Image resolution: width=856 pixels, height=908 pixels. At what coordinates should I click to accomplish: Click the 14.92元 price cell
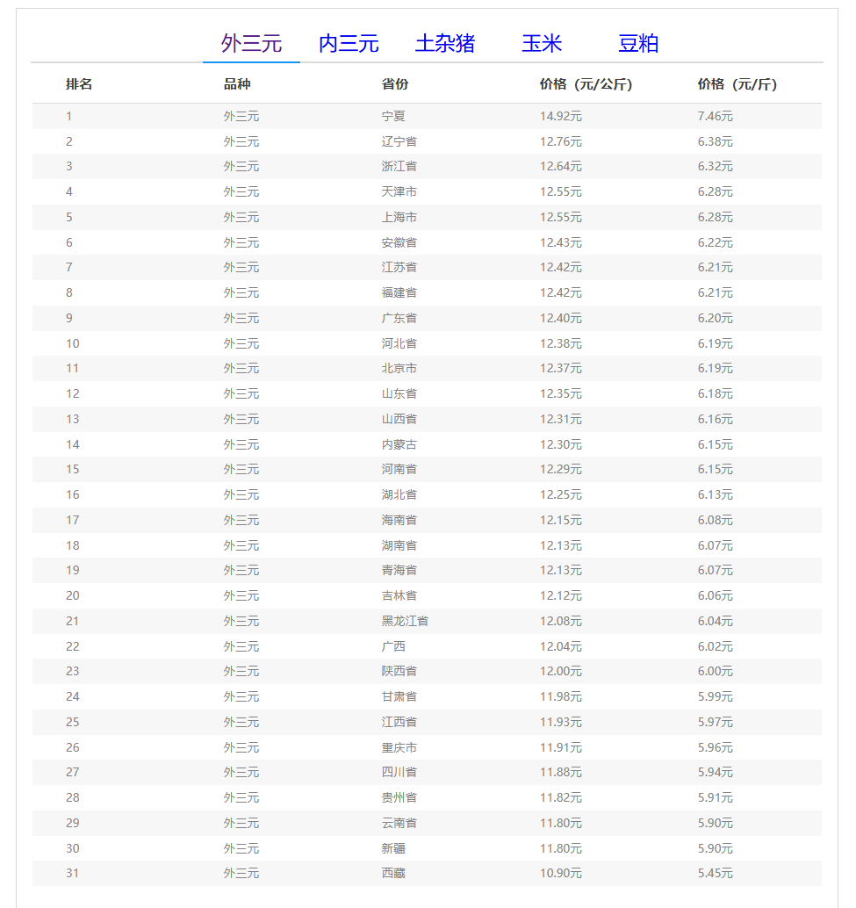560,116
